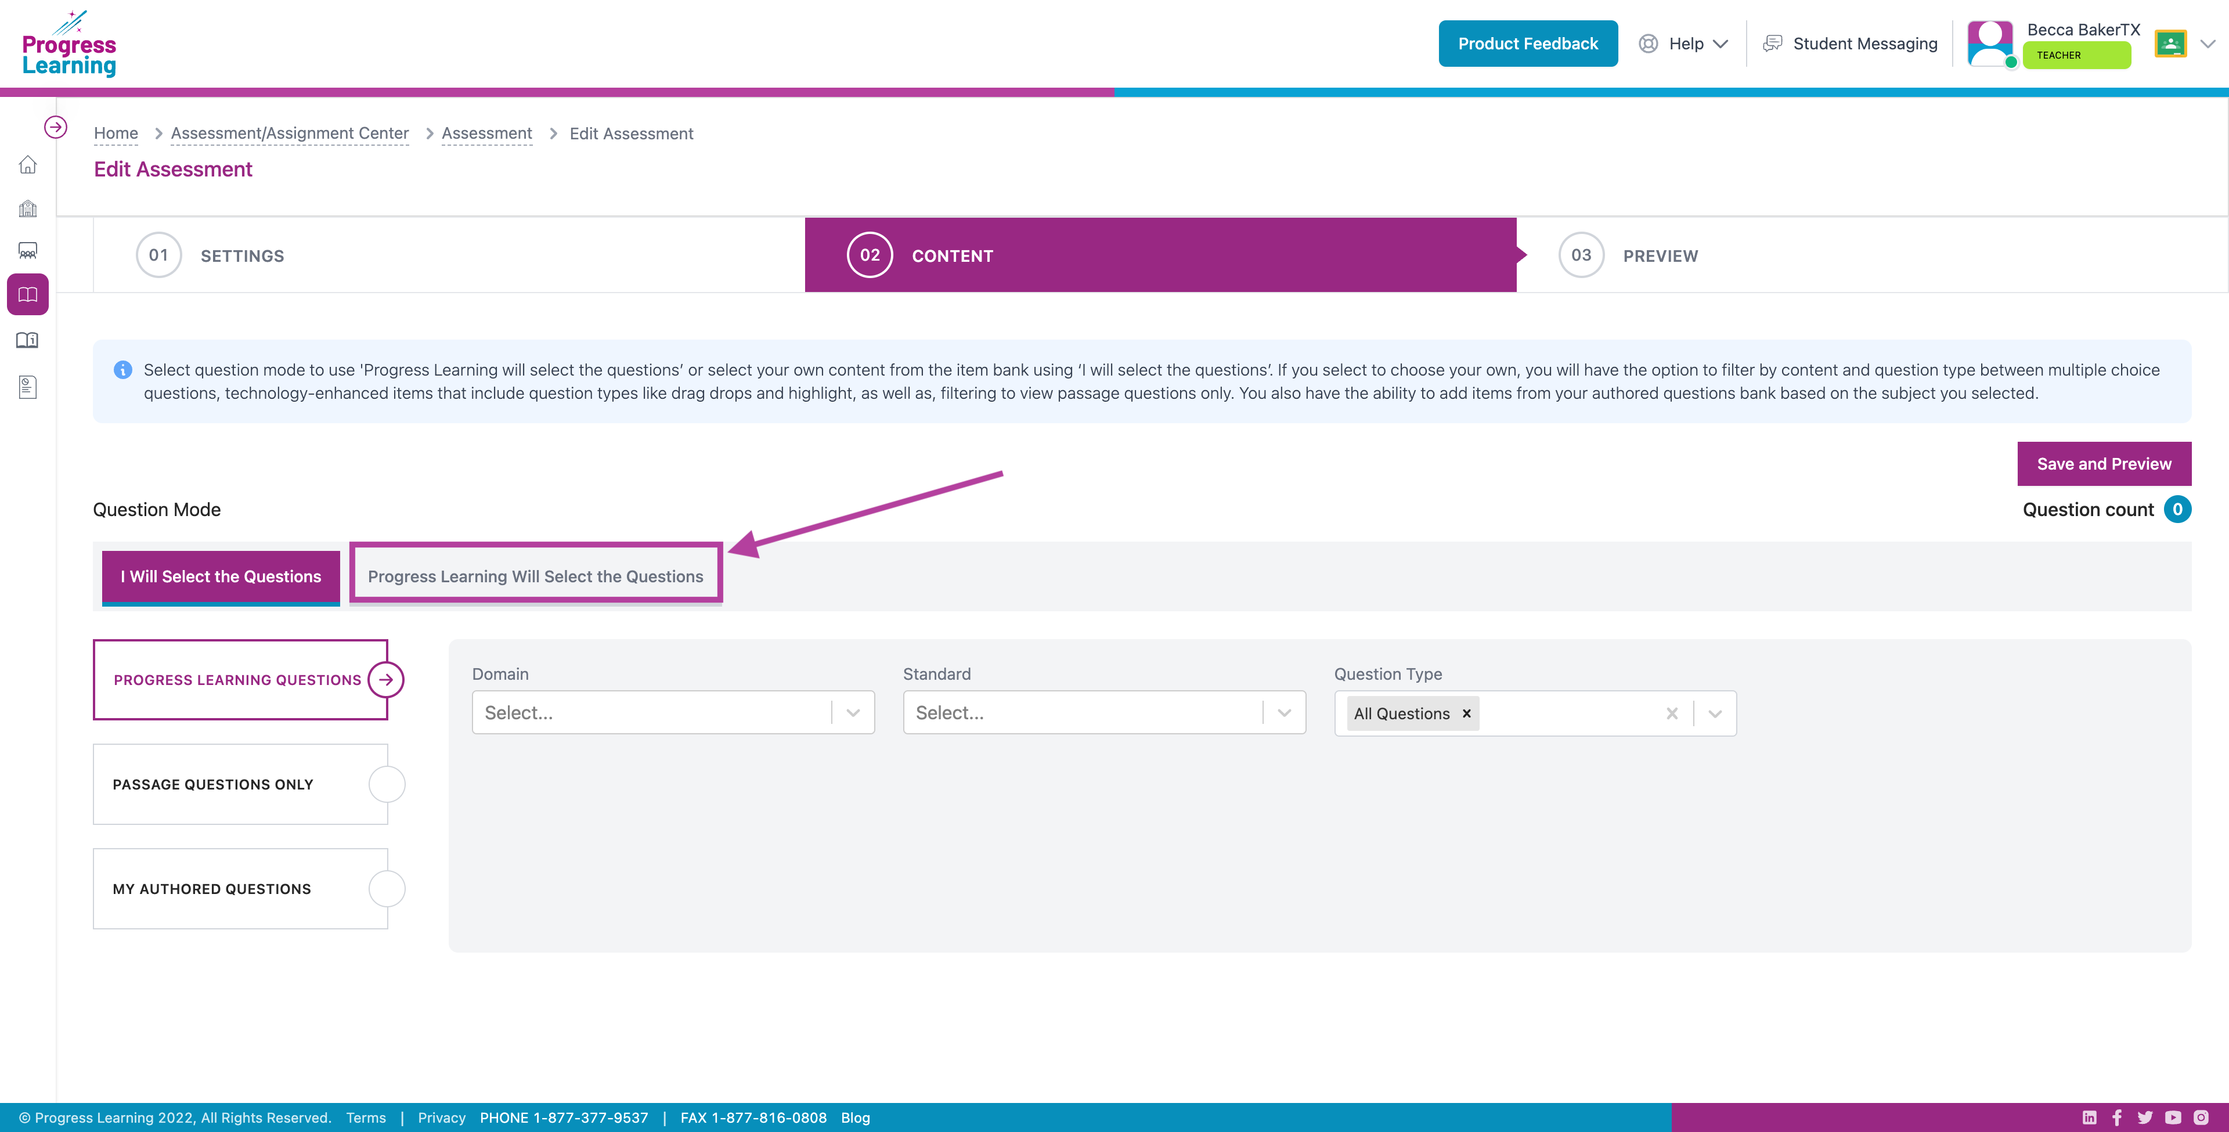Screen dimensions: 2229x1132
Task: Open the report document sidebar icon
Action: [28, 386]
